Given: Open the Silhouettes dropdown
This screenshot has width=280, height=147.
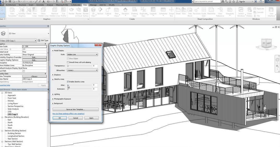Looking at the screenshot, I should [82, 70].
